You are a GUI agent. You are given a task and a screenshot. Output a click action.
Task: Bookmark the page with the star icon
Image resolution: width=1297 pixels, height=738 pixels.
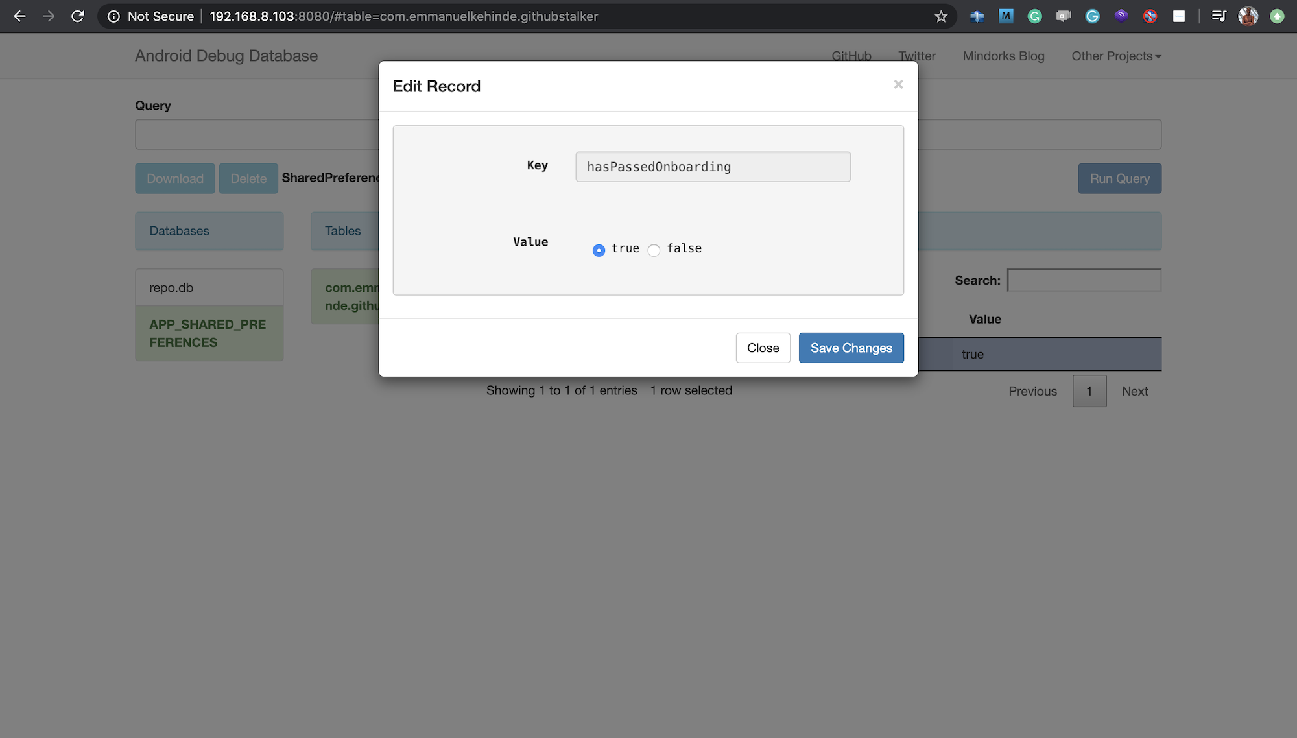[x=940, y=16]
